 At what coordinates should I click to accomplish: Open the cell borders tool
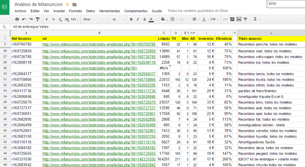pyautogui.click(x=172, y=19)
